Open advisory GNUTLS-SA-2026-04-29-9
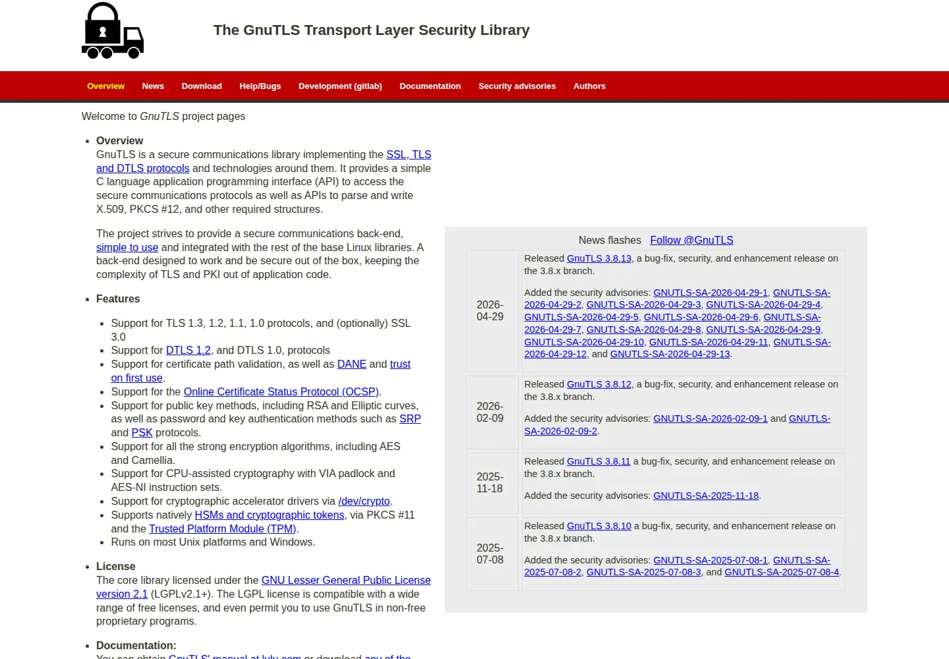The width and height of the screenshot is (949, 659). (763, 329)
